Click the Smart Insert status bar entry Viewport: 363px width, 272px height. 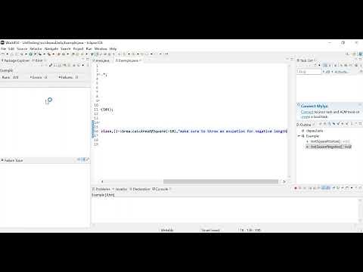[x=210, y=230]
